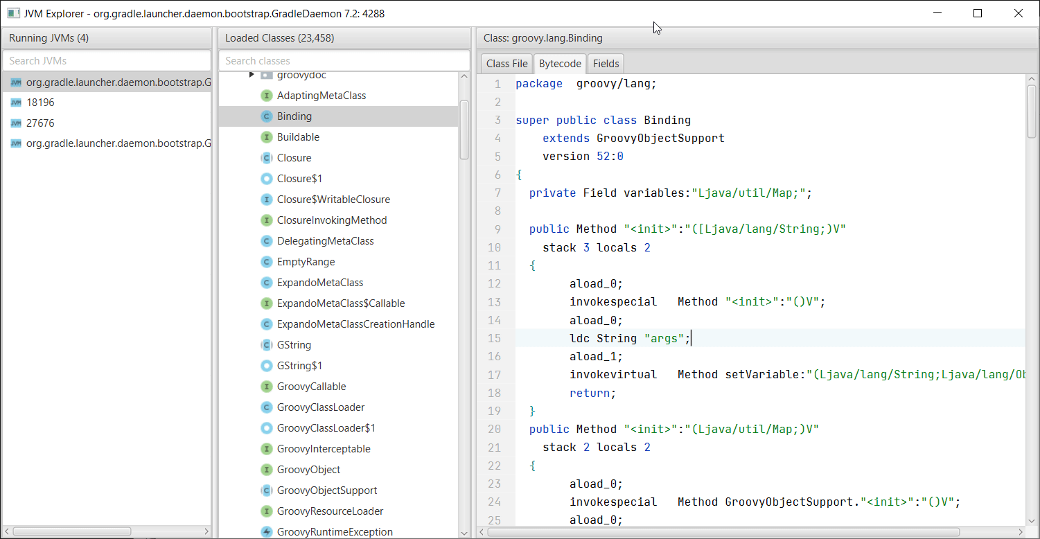Click the interface icon beside GroovyInterceptable
Viewport: 1040px width, 539px height.
(266, 449)
